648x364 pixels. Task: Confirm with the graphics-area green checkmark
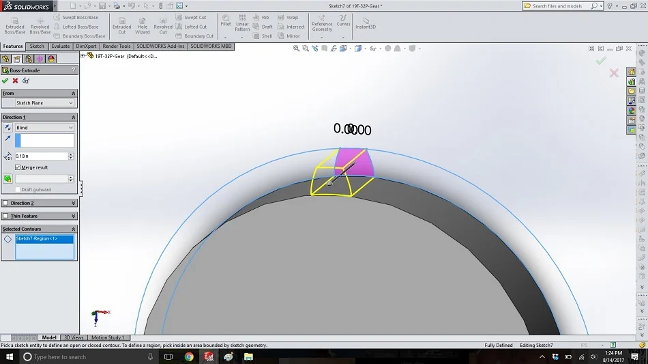(600, 61)
